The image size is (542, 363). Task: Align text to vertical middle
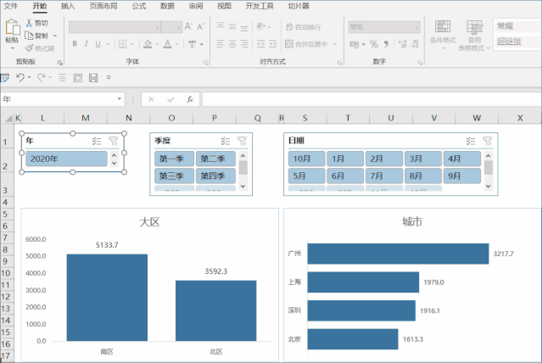click(x=232, y=26)
